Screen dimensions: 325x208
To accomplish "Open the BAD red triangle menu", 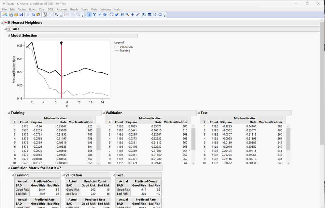I will (x=9, y=29).
